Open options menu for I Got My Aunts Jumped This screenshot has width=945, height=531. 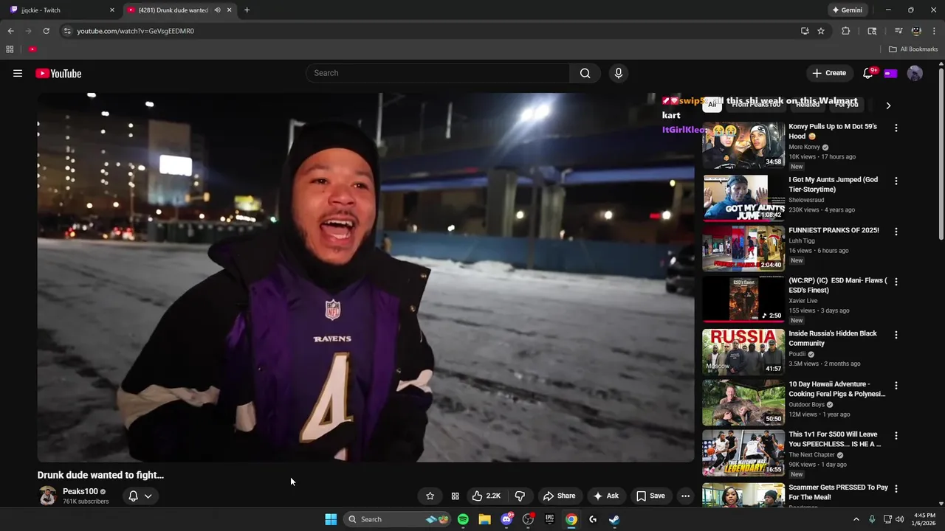click(896, 181)
